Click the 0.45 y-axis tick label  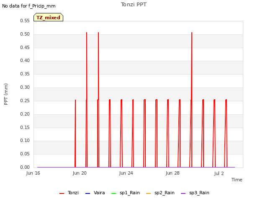point(25,47)
